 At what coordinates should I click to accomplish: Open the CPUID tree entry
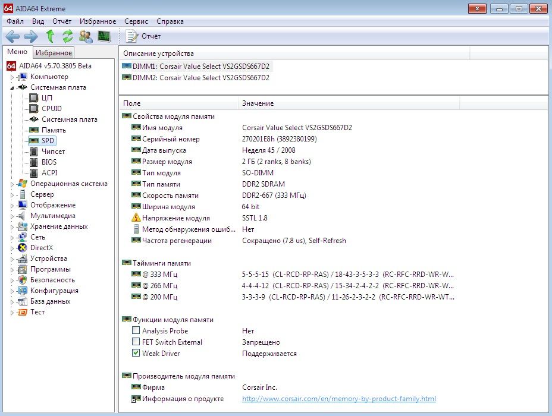(x=51, y=109)
